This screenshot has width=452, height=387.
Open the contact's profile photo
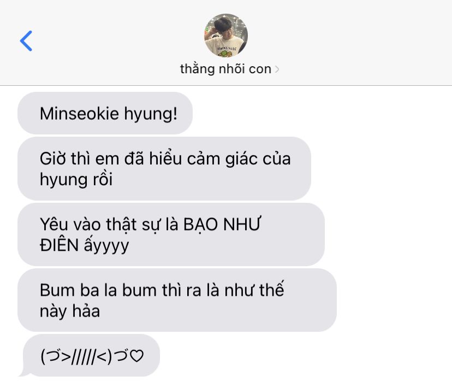coord(225,35)
